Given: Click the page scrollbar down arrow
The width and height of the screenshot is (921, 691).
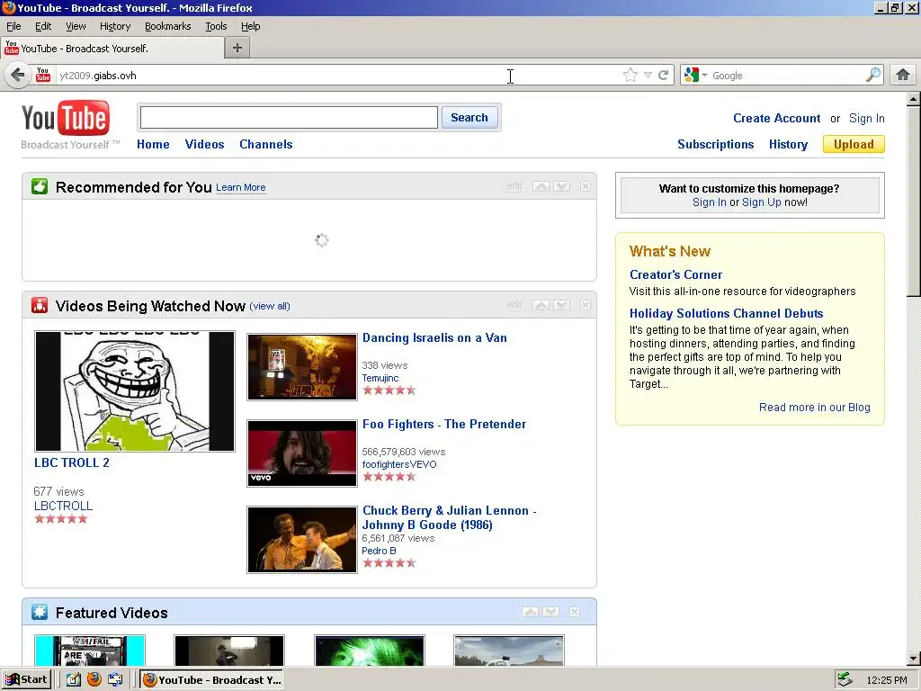Looking at the screenshot, I should [x=914, y=659].
